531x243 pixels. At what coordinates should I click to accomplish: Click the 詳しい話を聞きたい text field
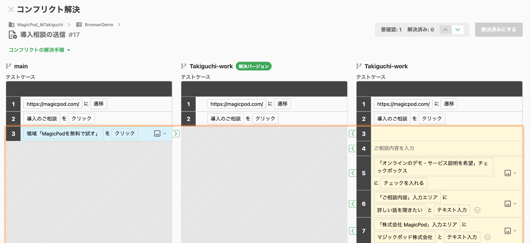(400, 210)
